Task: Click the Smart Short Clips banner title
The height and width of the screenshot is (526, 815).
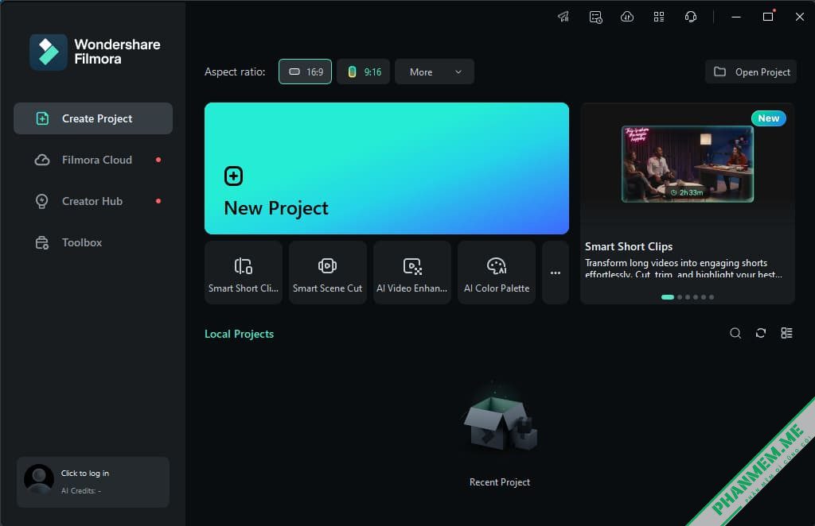Action: [x=629, y=246]
